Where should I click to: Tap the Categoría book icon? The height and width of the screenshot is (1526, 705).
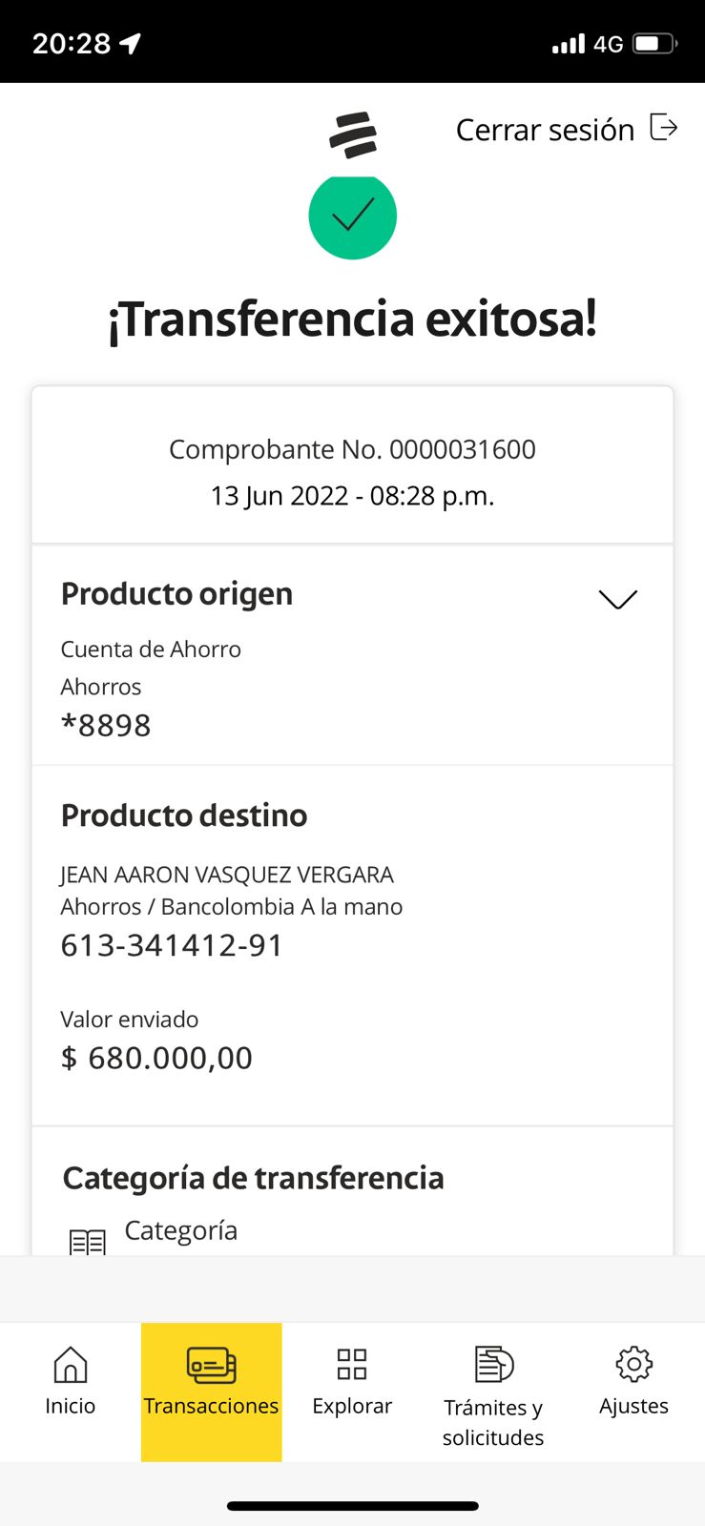(88, 1242)
